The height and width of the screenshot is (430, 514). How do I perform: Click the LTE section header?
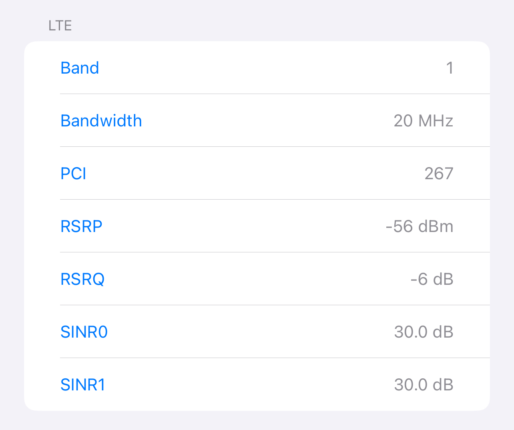coord(60,26)
